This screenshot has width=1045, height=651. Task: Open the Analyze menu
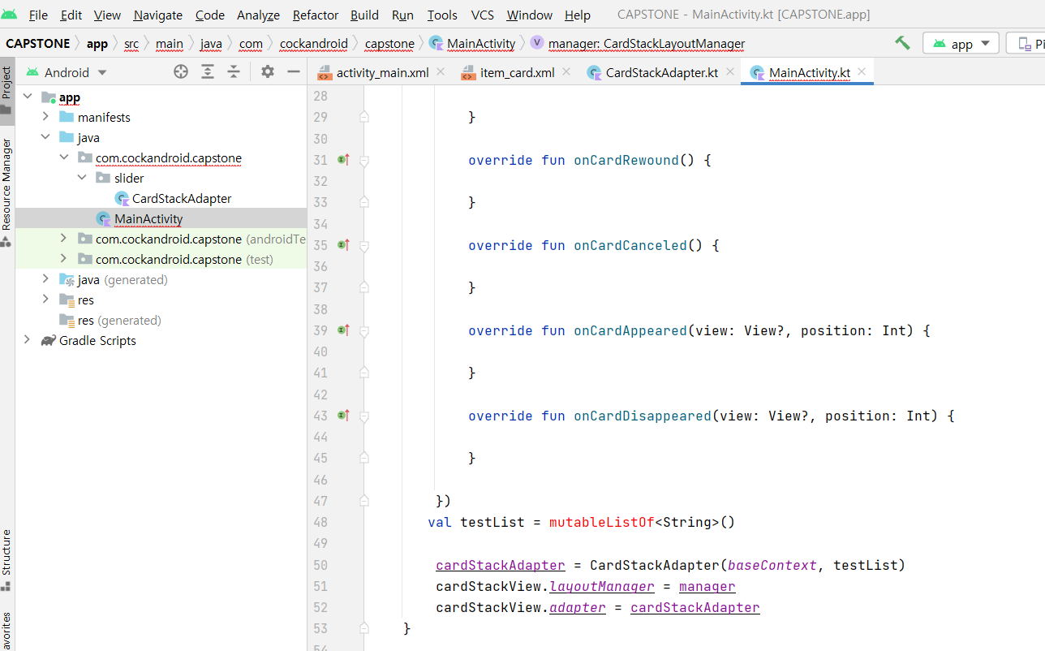pyautogui.click(x=258, y=15)
